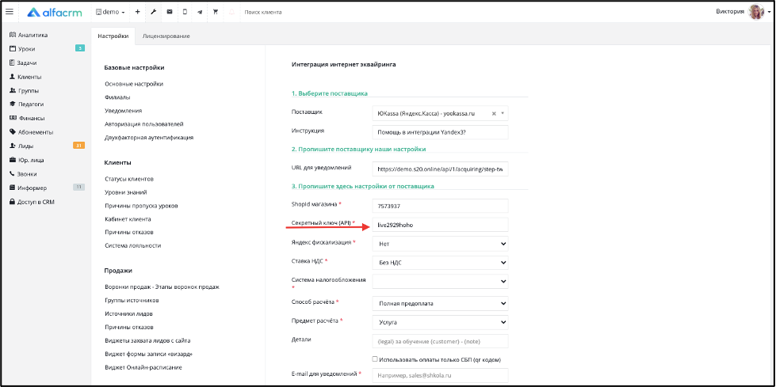Open Кабинет клиента settings
This screenshot has height=387, width=776.
click(128, 219)
